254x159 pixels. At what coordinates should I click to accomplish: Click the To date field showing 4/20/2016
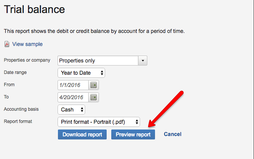73,97
